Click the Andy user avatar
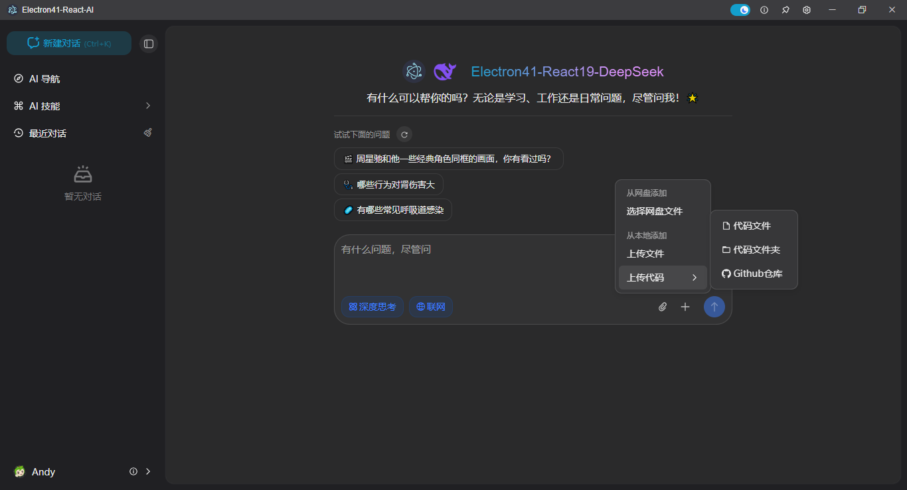Image resolution: width=907 pixels, height=490 pixels. pos(19,471)
